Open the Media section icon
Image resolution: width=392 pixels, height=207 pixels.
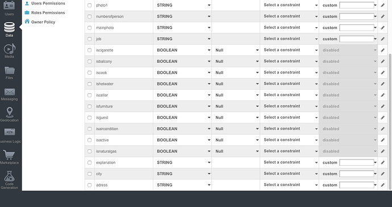pyautogui.click(x=10, y=49)
